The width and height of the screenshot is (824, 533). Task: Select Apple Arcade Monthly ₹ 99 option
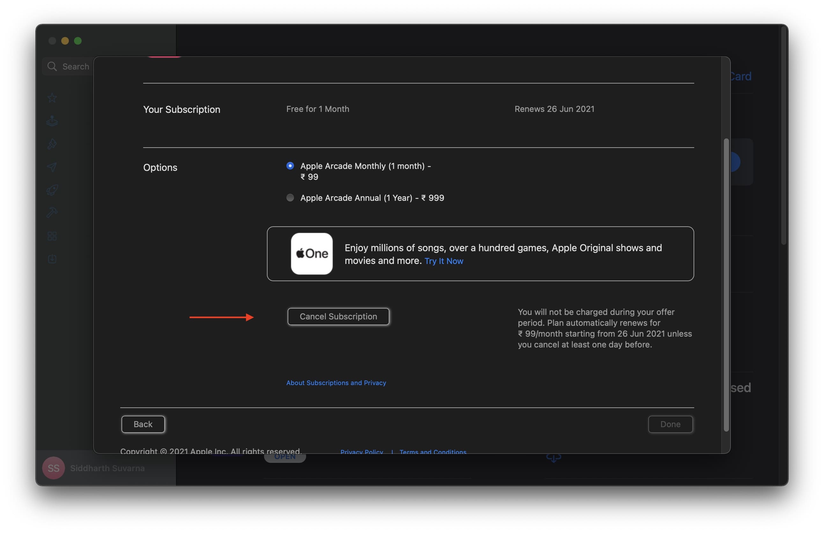pos(290,166)
